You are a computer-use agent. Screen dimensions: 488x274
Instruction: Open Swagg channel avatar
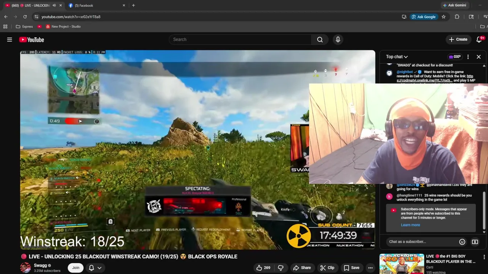pos(26,268)
